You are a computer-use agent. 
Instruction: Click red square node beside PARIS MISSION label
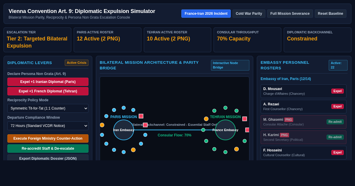(141, 116)
